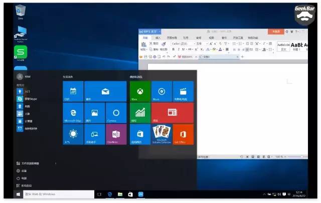Expand hidden system tray icons chevron

pos(264,194)
